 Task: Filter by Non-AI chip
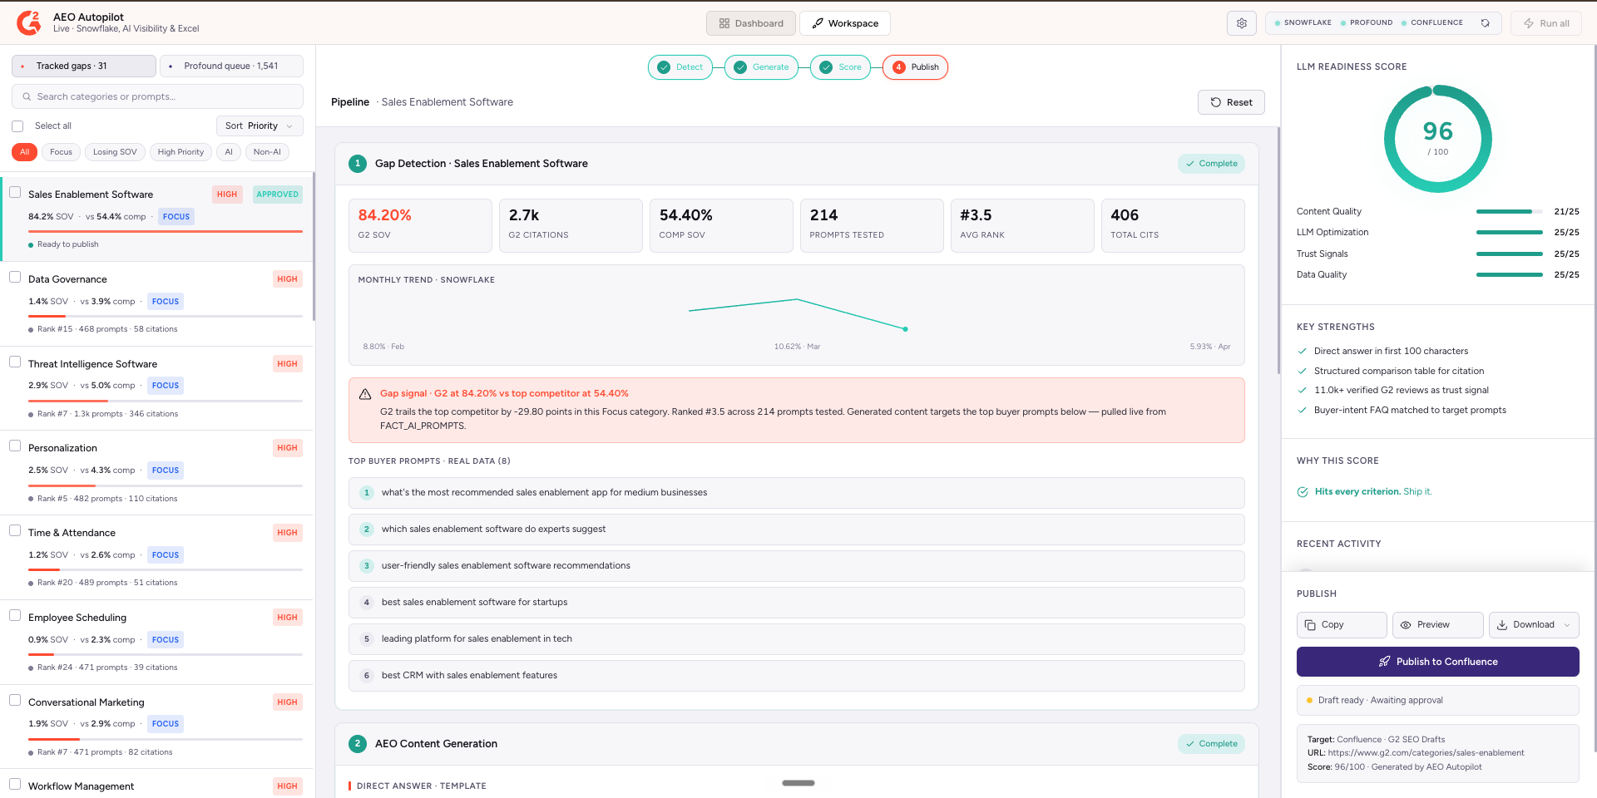267,152
